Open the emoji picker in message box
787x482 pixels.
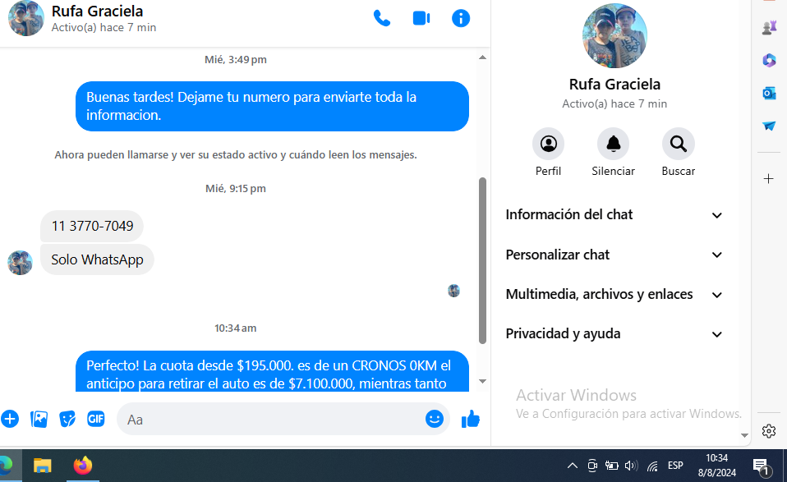point(434,419)
